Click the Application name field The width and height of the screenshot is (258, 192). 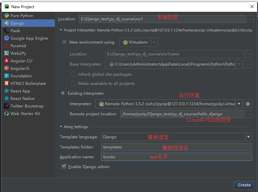176,157
